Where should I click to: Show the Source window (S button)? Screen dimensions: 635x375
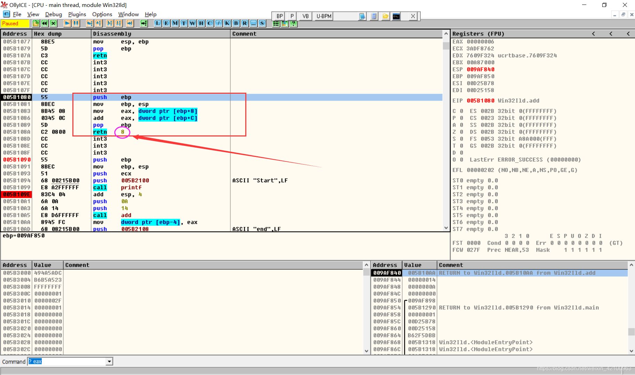(262, 23)
